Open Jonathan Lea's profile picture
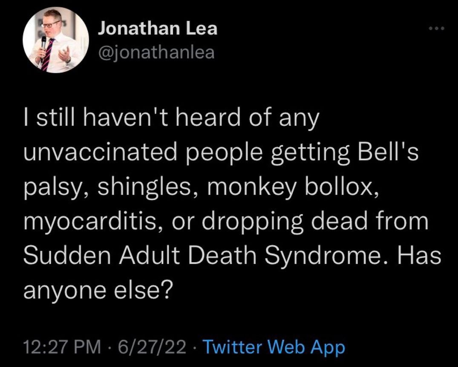 56,40
